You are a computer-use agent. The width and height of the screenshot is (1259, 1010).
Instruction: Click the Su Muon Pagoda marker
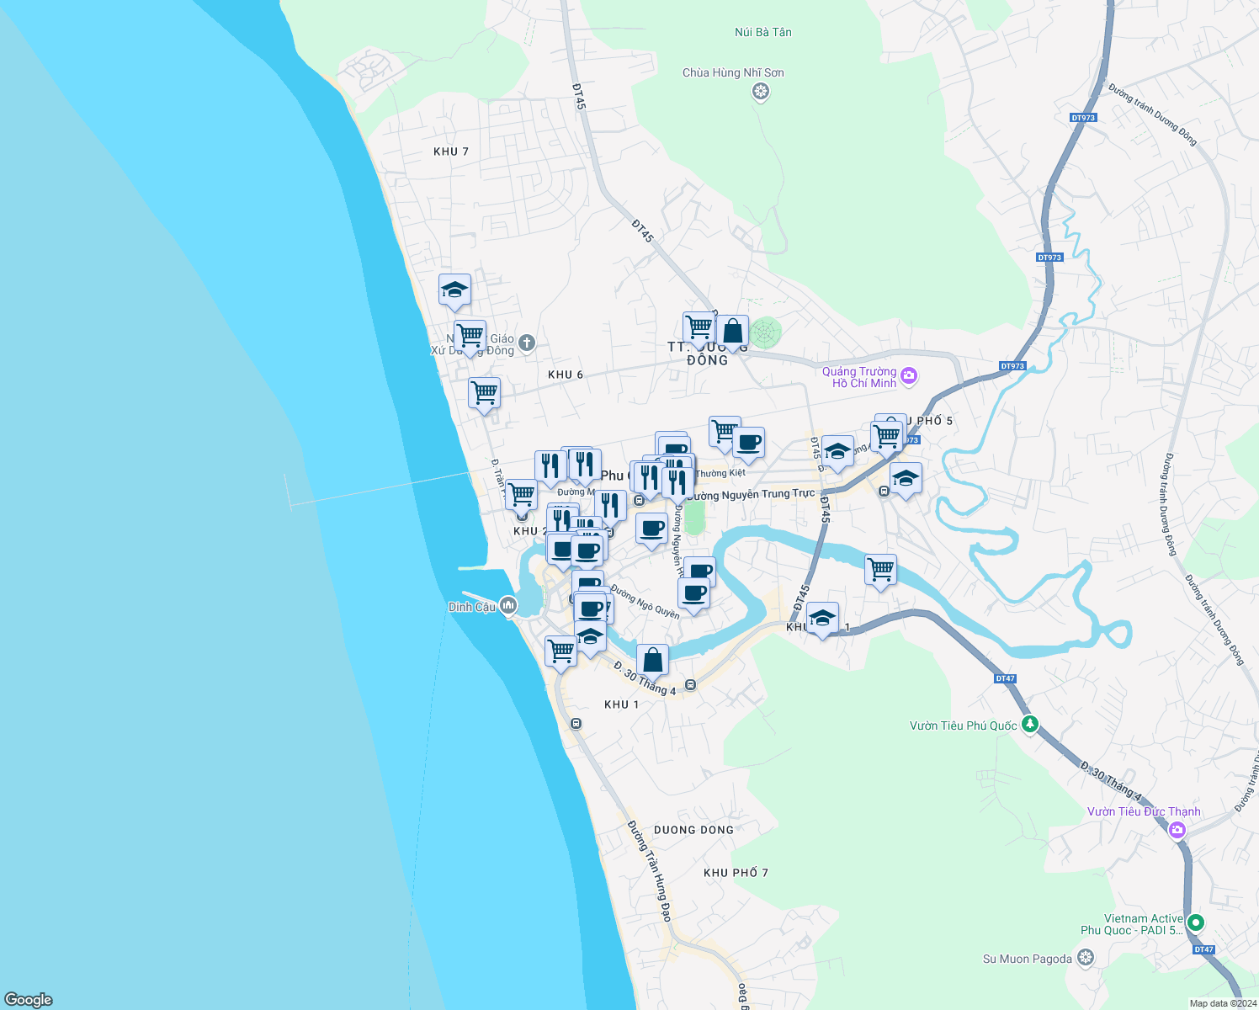point(1084,958)
